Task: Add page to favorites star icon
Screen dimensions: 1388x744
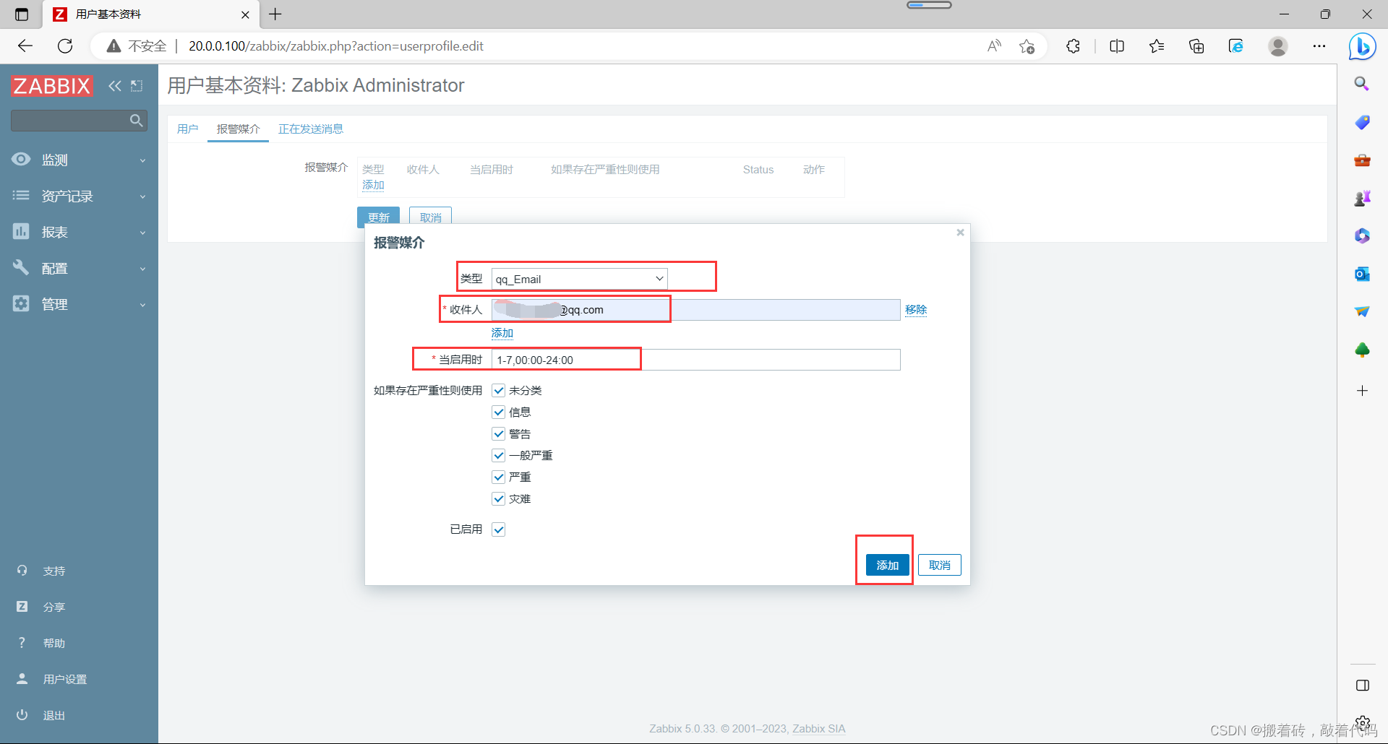Action: 1027,46
